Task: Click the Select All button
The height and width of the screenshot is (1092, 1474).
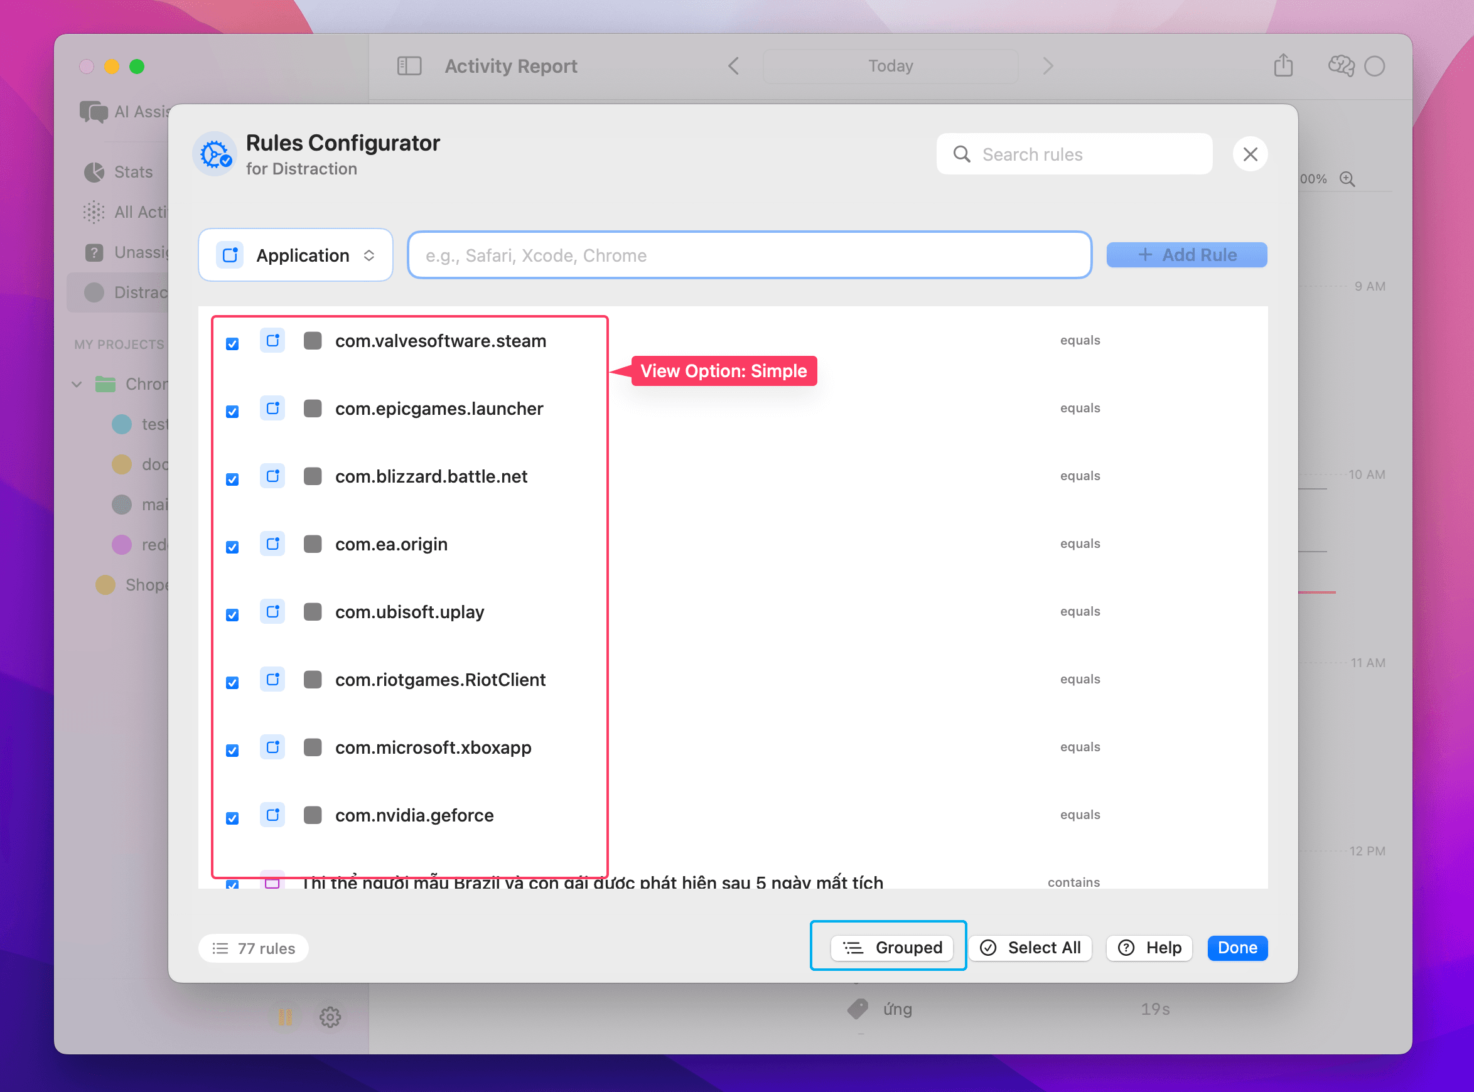Action: [1030, 948]
